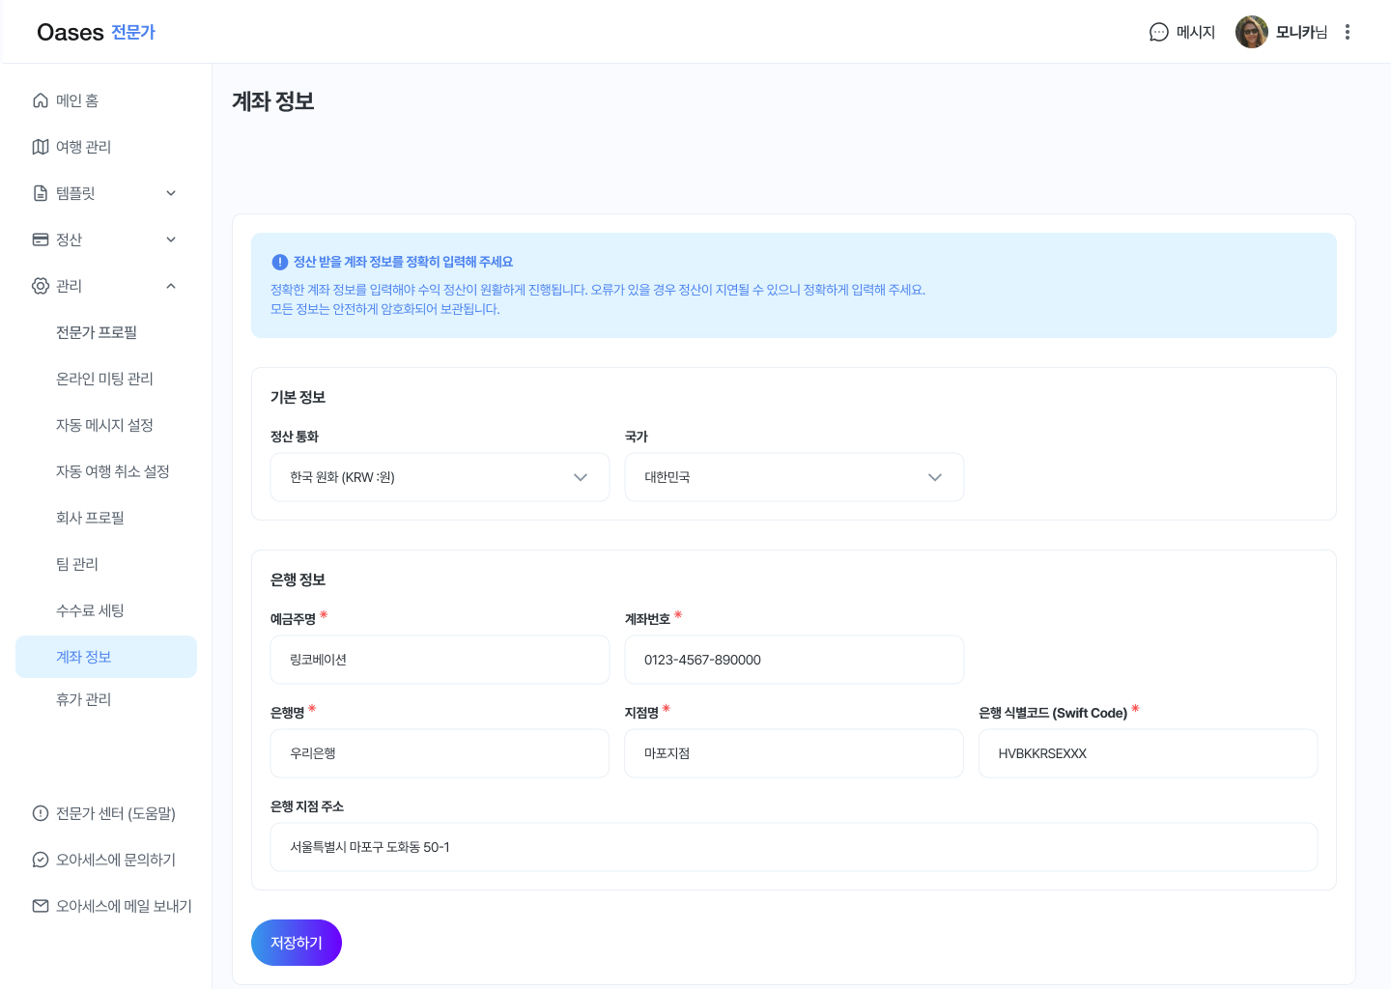The height and width of the screenshot is (989, 1391).
Task: Open messages via the chat bubble icon
Action: tap(1158, 32)
